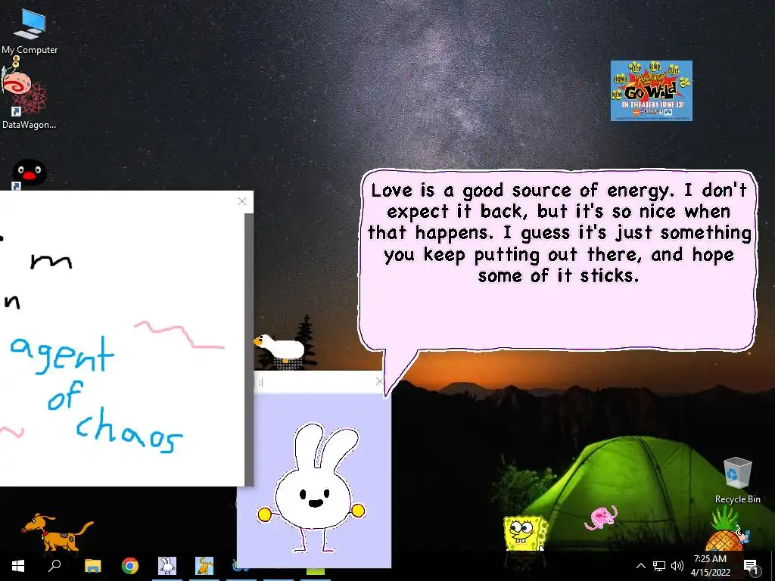Click the Rugrats Go Wild poster image
The height and width of the screenshot is (581, 775).
coord(652,91)
